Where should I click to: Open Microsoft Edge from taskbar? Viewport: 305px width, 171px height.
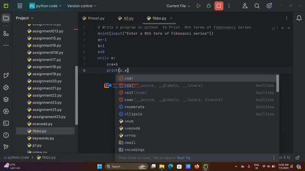click(x=171, y=167)
